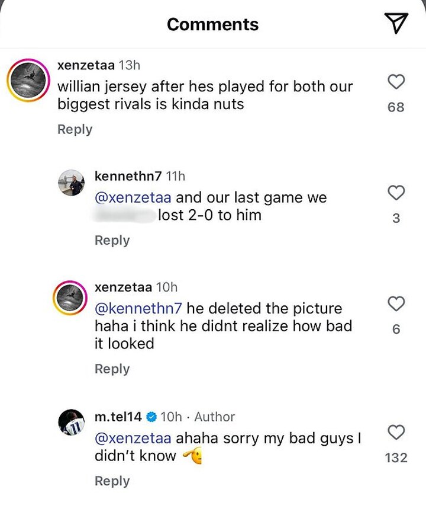The height and width of the screenshot is (518, 426).
Task: Like kennethn7's reply comment
Action: (396, 193)
